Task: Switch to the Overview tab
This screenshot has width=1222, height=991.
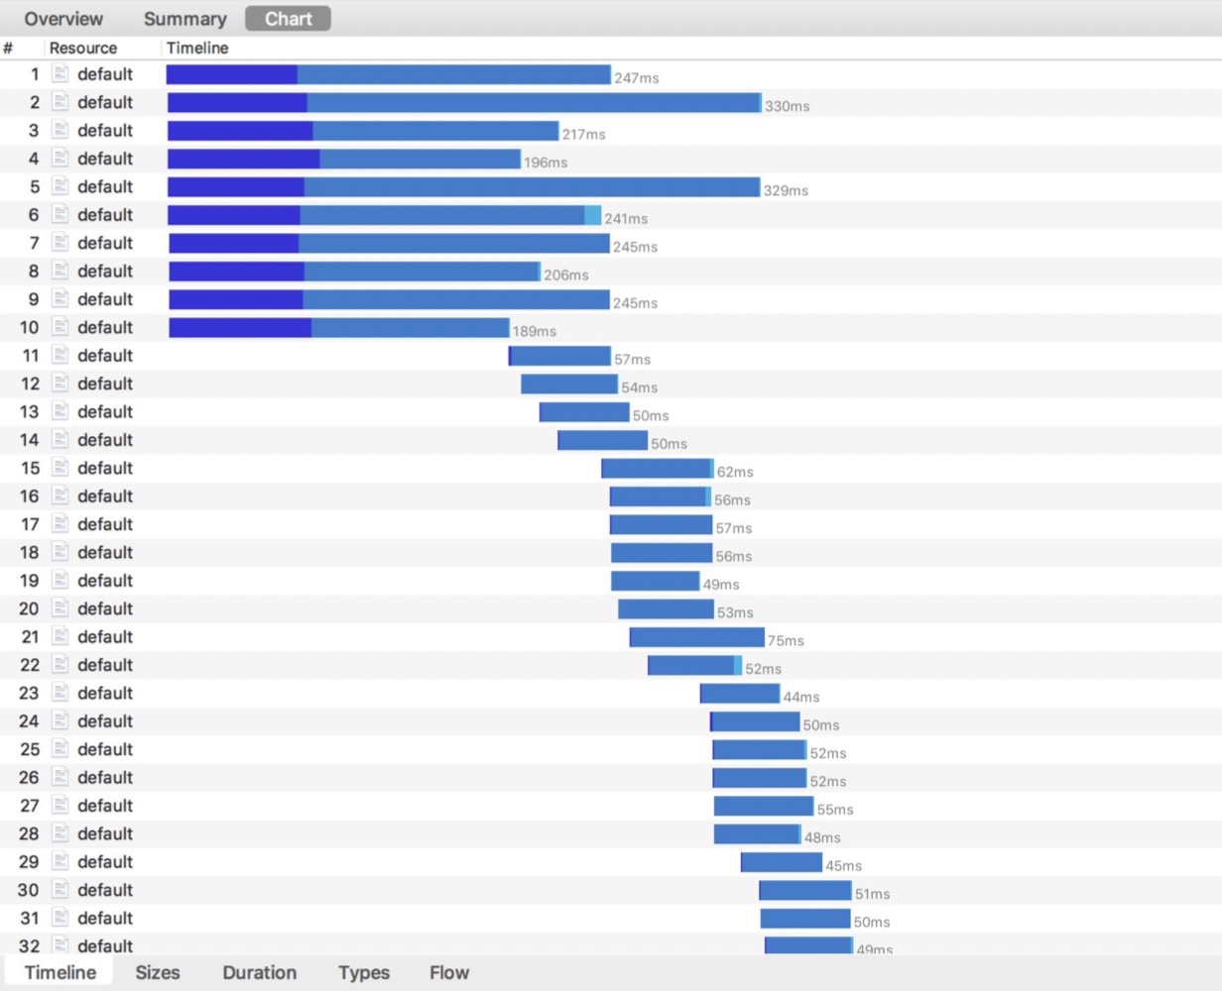Action: click(63, 19)
